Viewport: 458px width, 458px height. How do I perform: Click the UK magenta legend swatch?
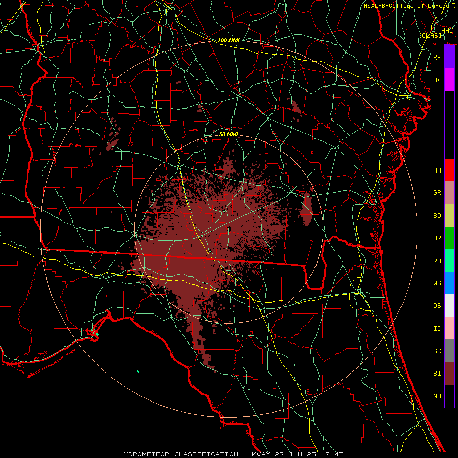(x=449, y=80)
